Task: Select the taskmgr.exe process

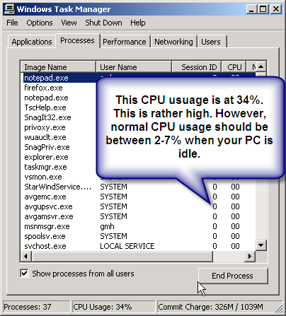Action: coord(45,167)
